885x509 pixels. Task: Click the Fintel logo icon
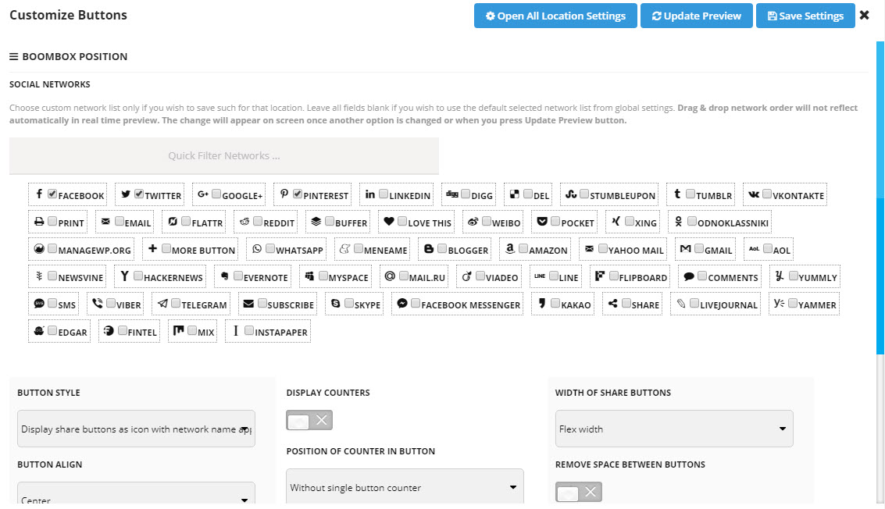(x=109, y=331)
